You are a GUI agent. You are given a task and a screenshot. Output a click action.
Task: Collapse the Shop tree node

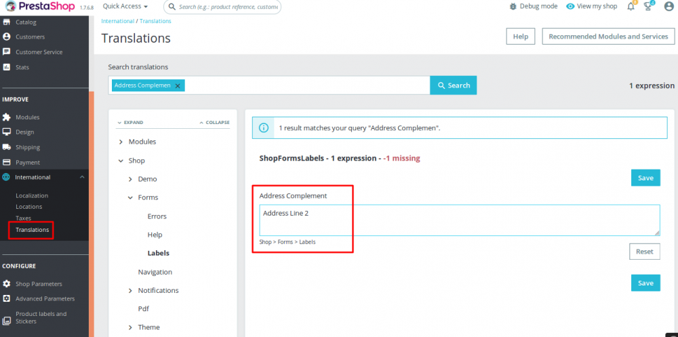tap(121, 161)
